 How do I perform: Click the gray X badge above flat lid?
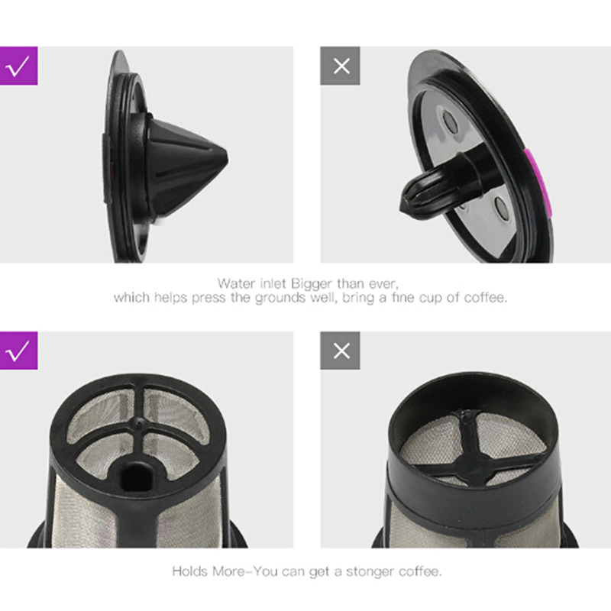pos(340,66)
